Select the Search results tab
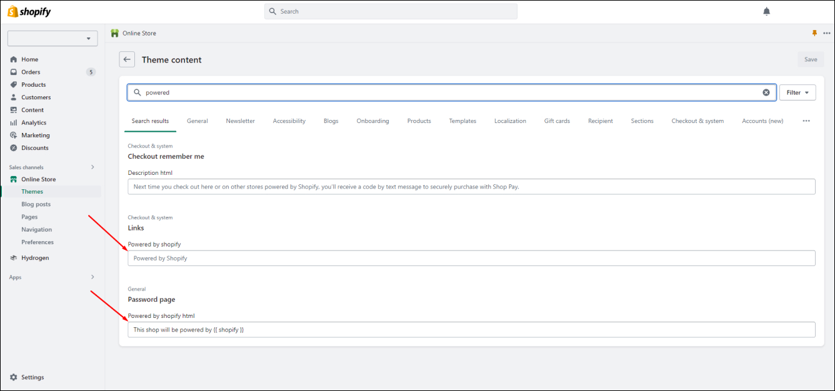The width and height of the screenshot is (835, 391). tap(150, 121)
